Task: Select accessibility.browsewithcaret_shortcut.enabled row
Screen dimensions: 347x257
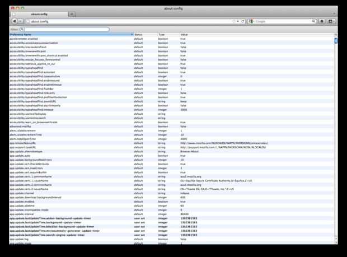Action: pos(171,55)
